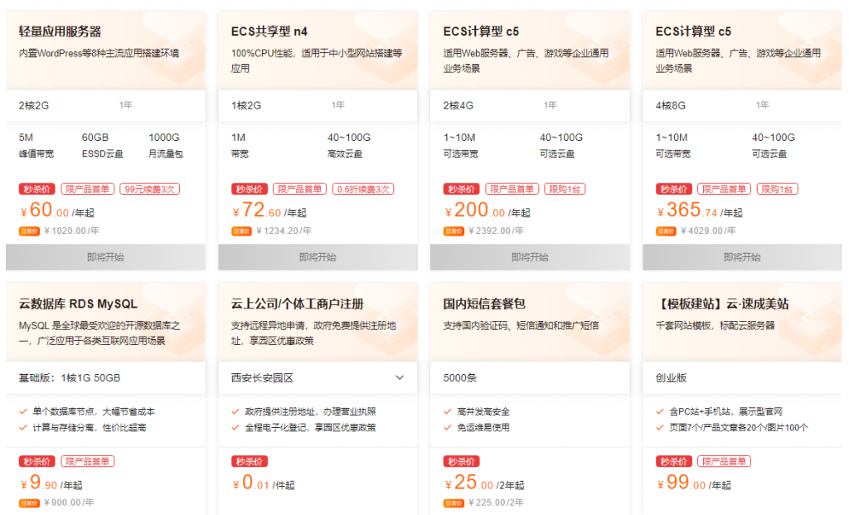849x515 pixels.
Task: Click the orange checkmark beside 高并发高安全
Action: pos(447,410)
